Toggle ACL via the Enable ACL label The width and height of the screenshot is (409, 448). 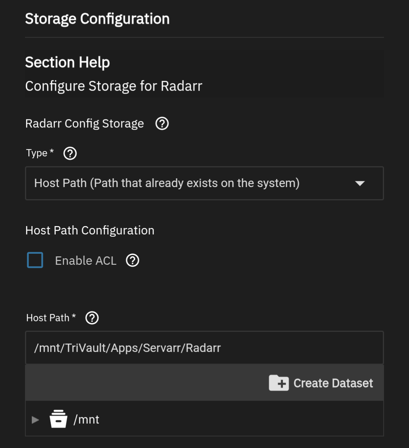pyautogui.click(x=86, y=261)
